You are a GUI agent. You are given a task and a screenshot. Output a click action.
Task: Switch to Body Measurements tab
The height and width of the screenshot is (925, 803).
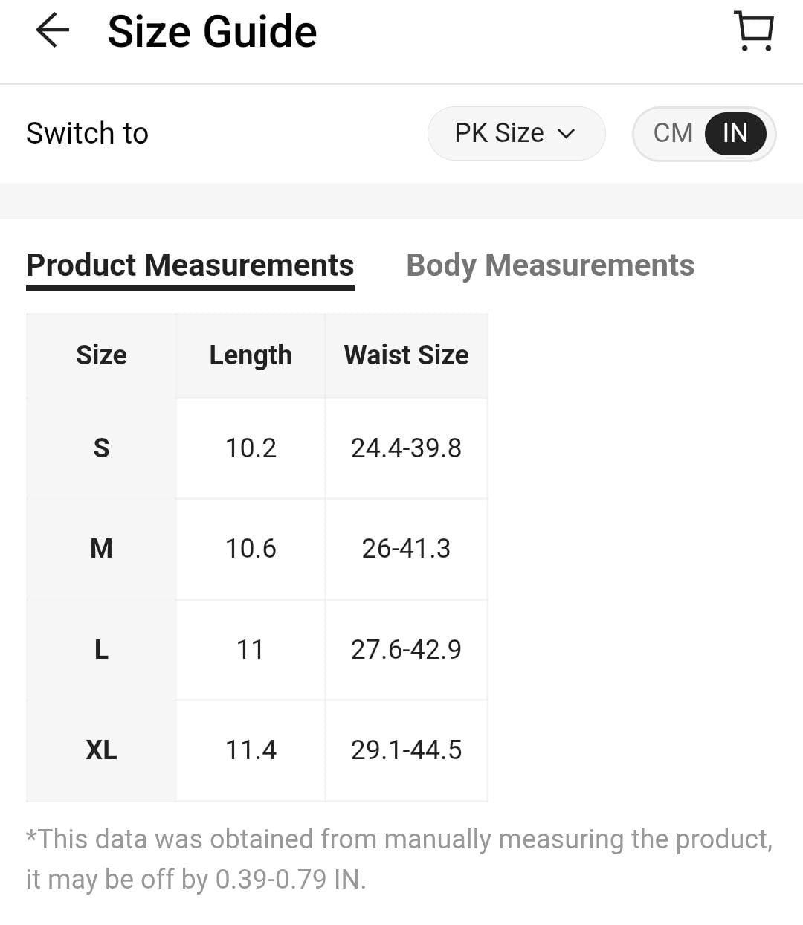coord(550,265)
